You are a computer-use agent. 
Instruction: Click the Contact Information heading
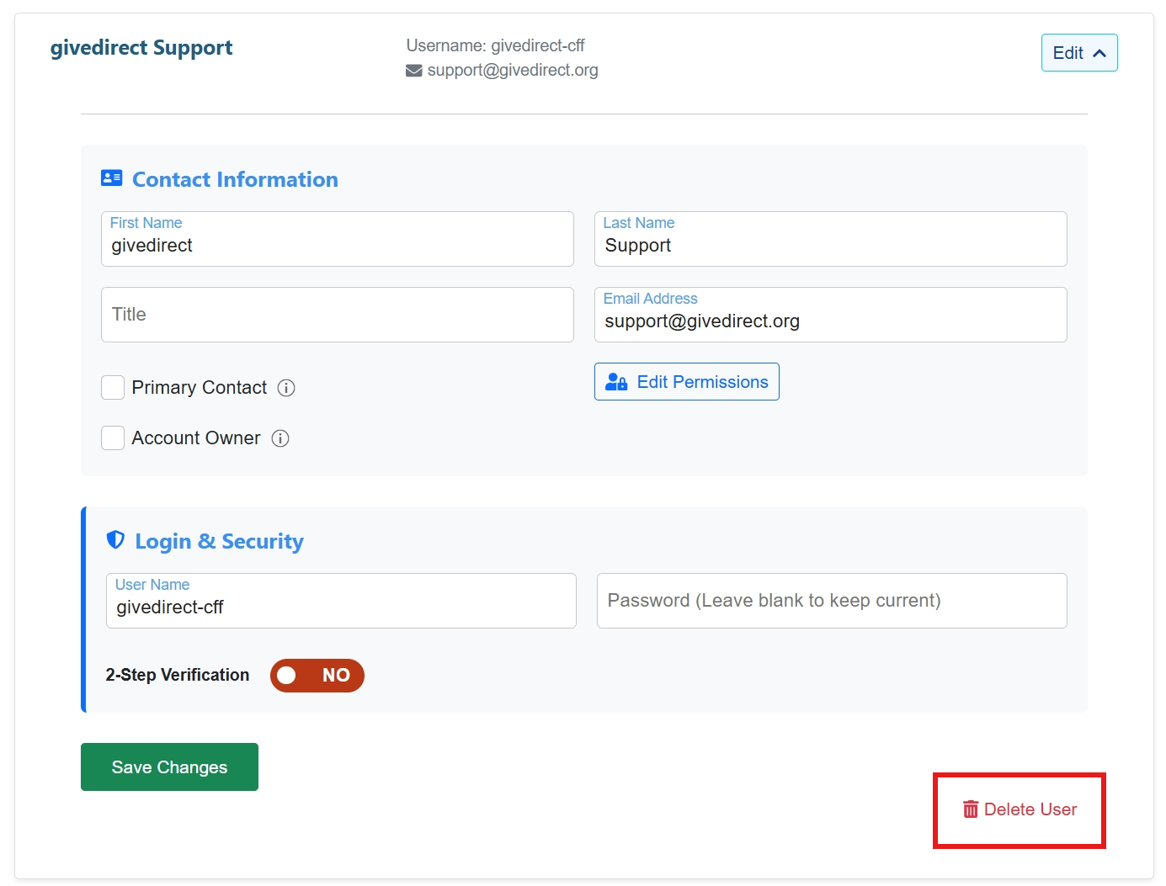tap(235, 179)
